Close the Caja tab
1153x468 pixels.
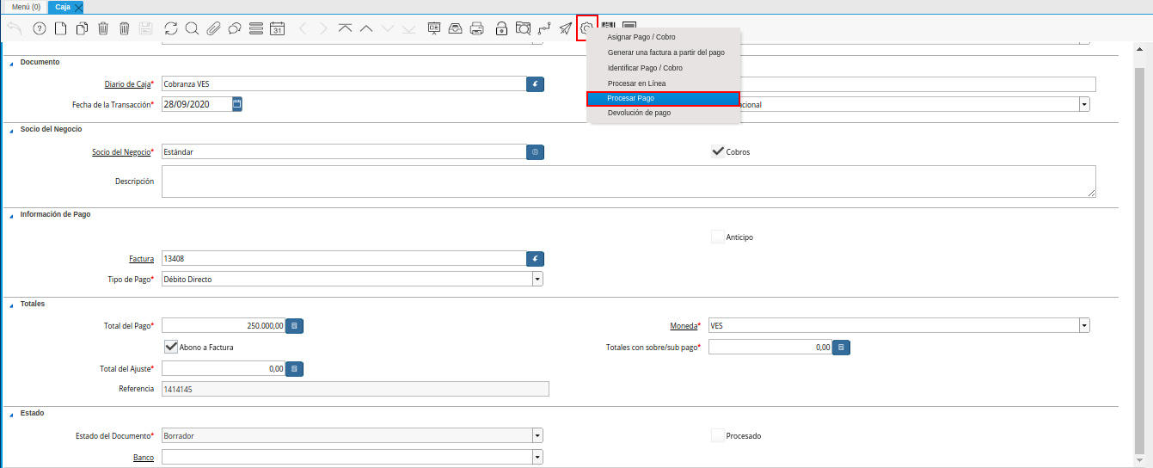point(78,7)
